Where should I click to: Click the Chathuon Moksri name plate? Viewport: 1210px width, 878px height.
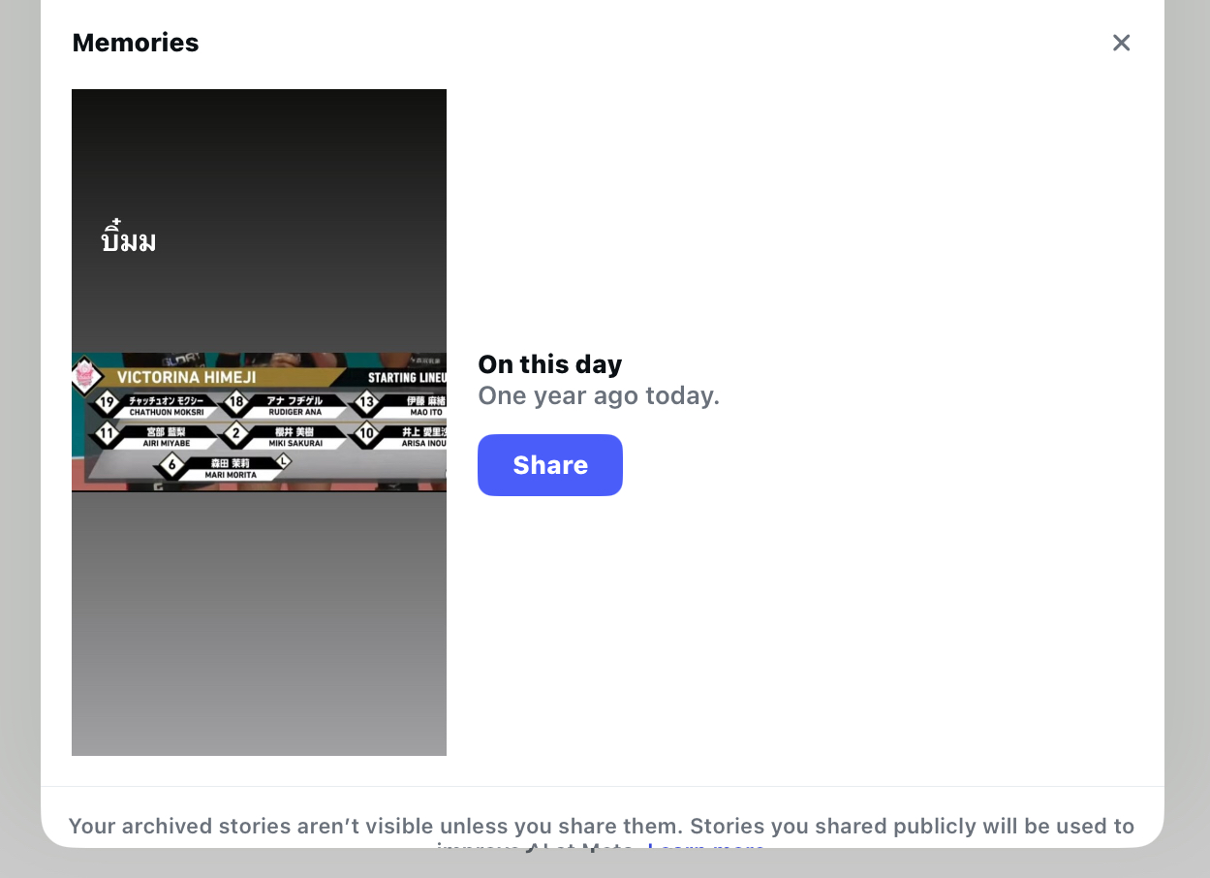(167, 406)
